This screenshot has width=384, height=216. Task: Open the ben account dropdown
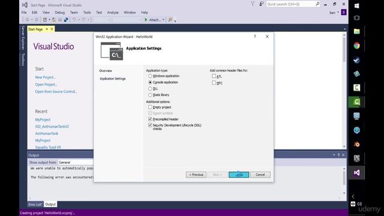pos(334,13)
